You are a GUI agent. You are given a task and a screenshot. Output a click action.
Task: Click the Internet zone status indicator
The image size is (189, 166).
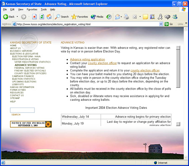pyautogui.click(x=160, y=163)
